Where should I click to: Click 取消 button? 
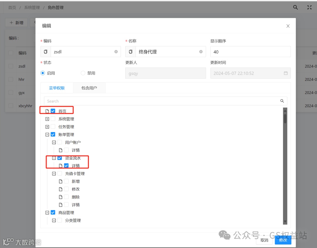point(264,240)
